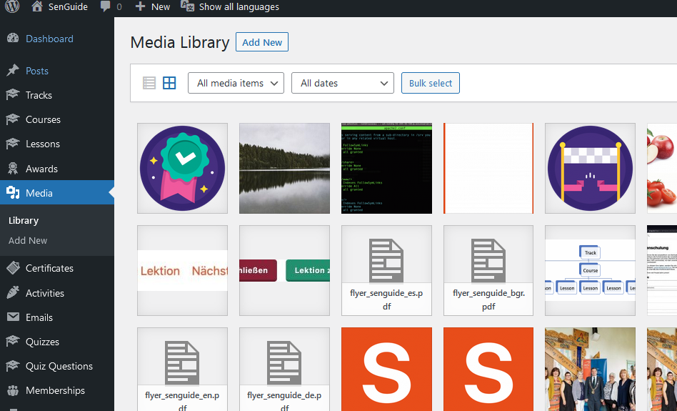Click the Awards ribbon icon in the sidebar
Image resolution: width=677 pixels, height=411 pixels.
click(x=13, y=169)
